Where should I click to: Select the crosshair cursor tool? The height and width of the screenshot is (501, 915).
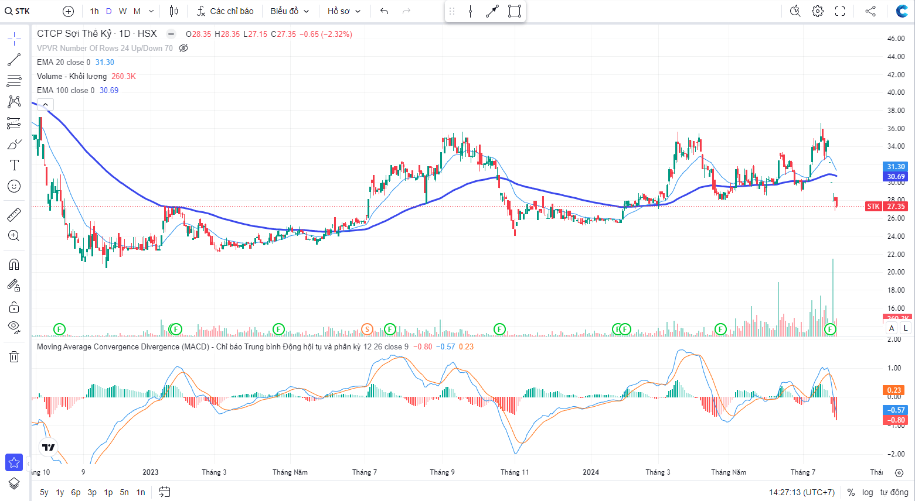click(14, 39)
